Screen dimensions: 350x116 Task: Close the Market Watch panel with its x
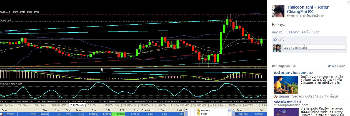(x=233, y=109)
